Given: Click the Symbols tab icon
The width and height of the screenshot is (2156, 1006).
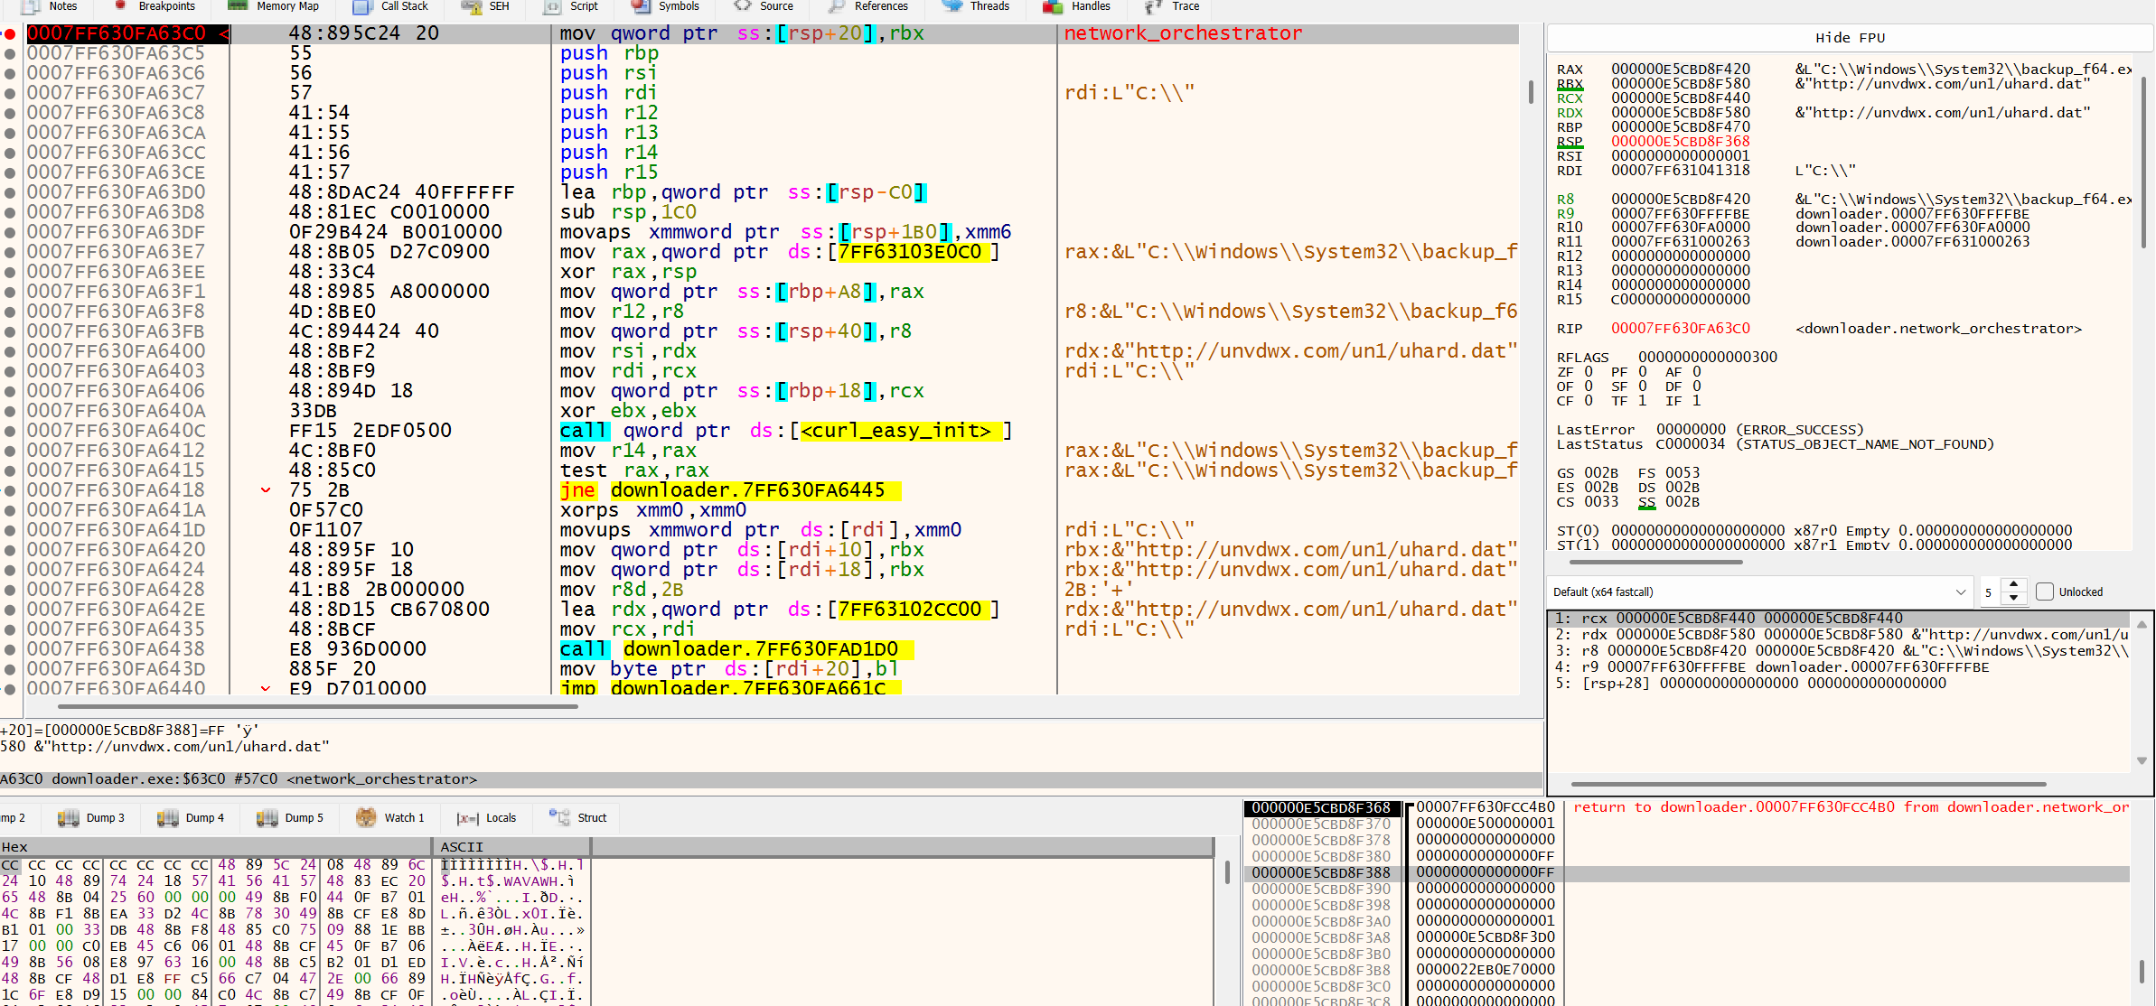Looking at the screenshot, I should pos(641,6).
